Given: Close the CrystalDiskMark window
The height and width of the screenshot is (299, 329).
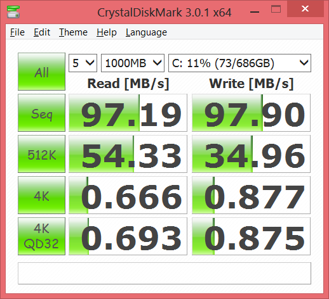Looking at the screenshot, I should [x=305, y=9].
